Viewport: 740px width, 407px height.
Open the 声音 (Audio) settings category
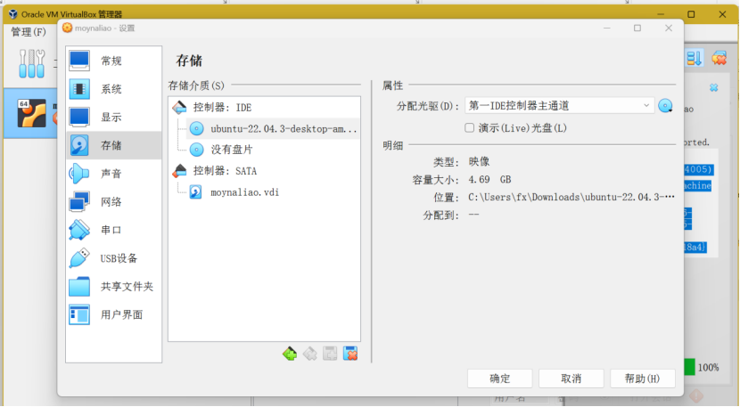(x=113, y=174)
